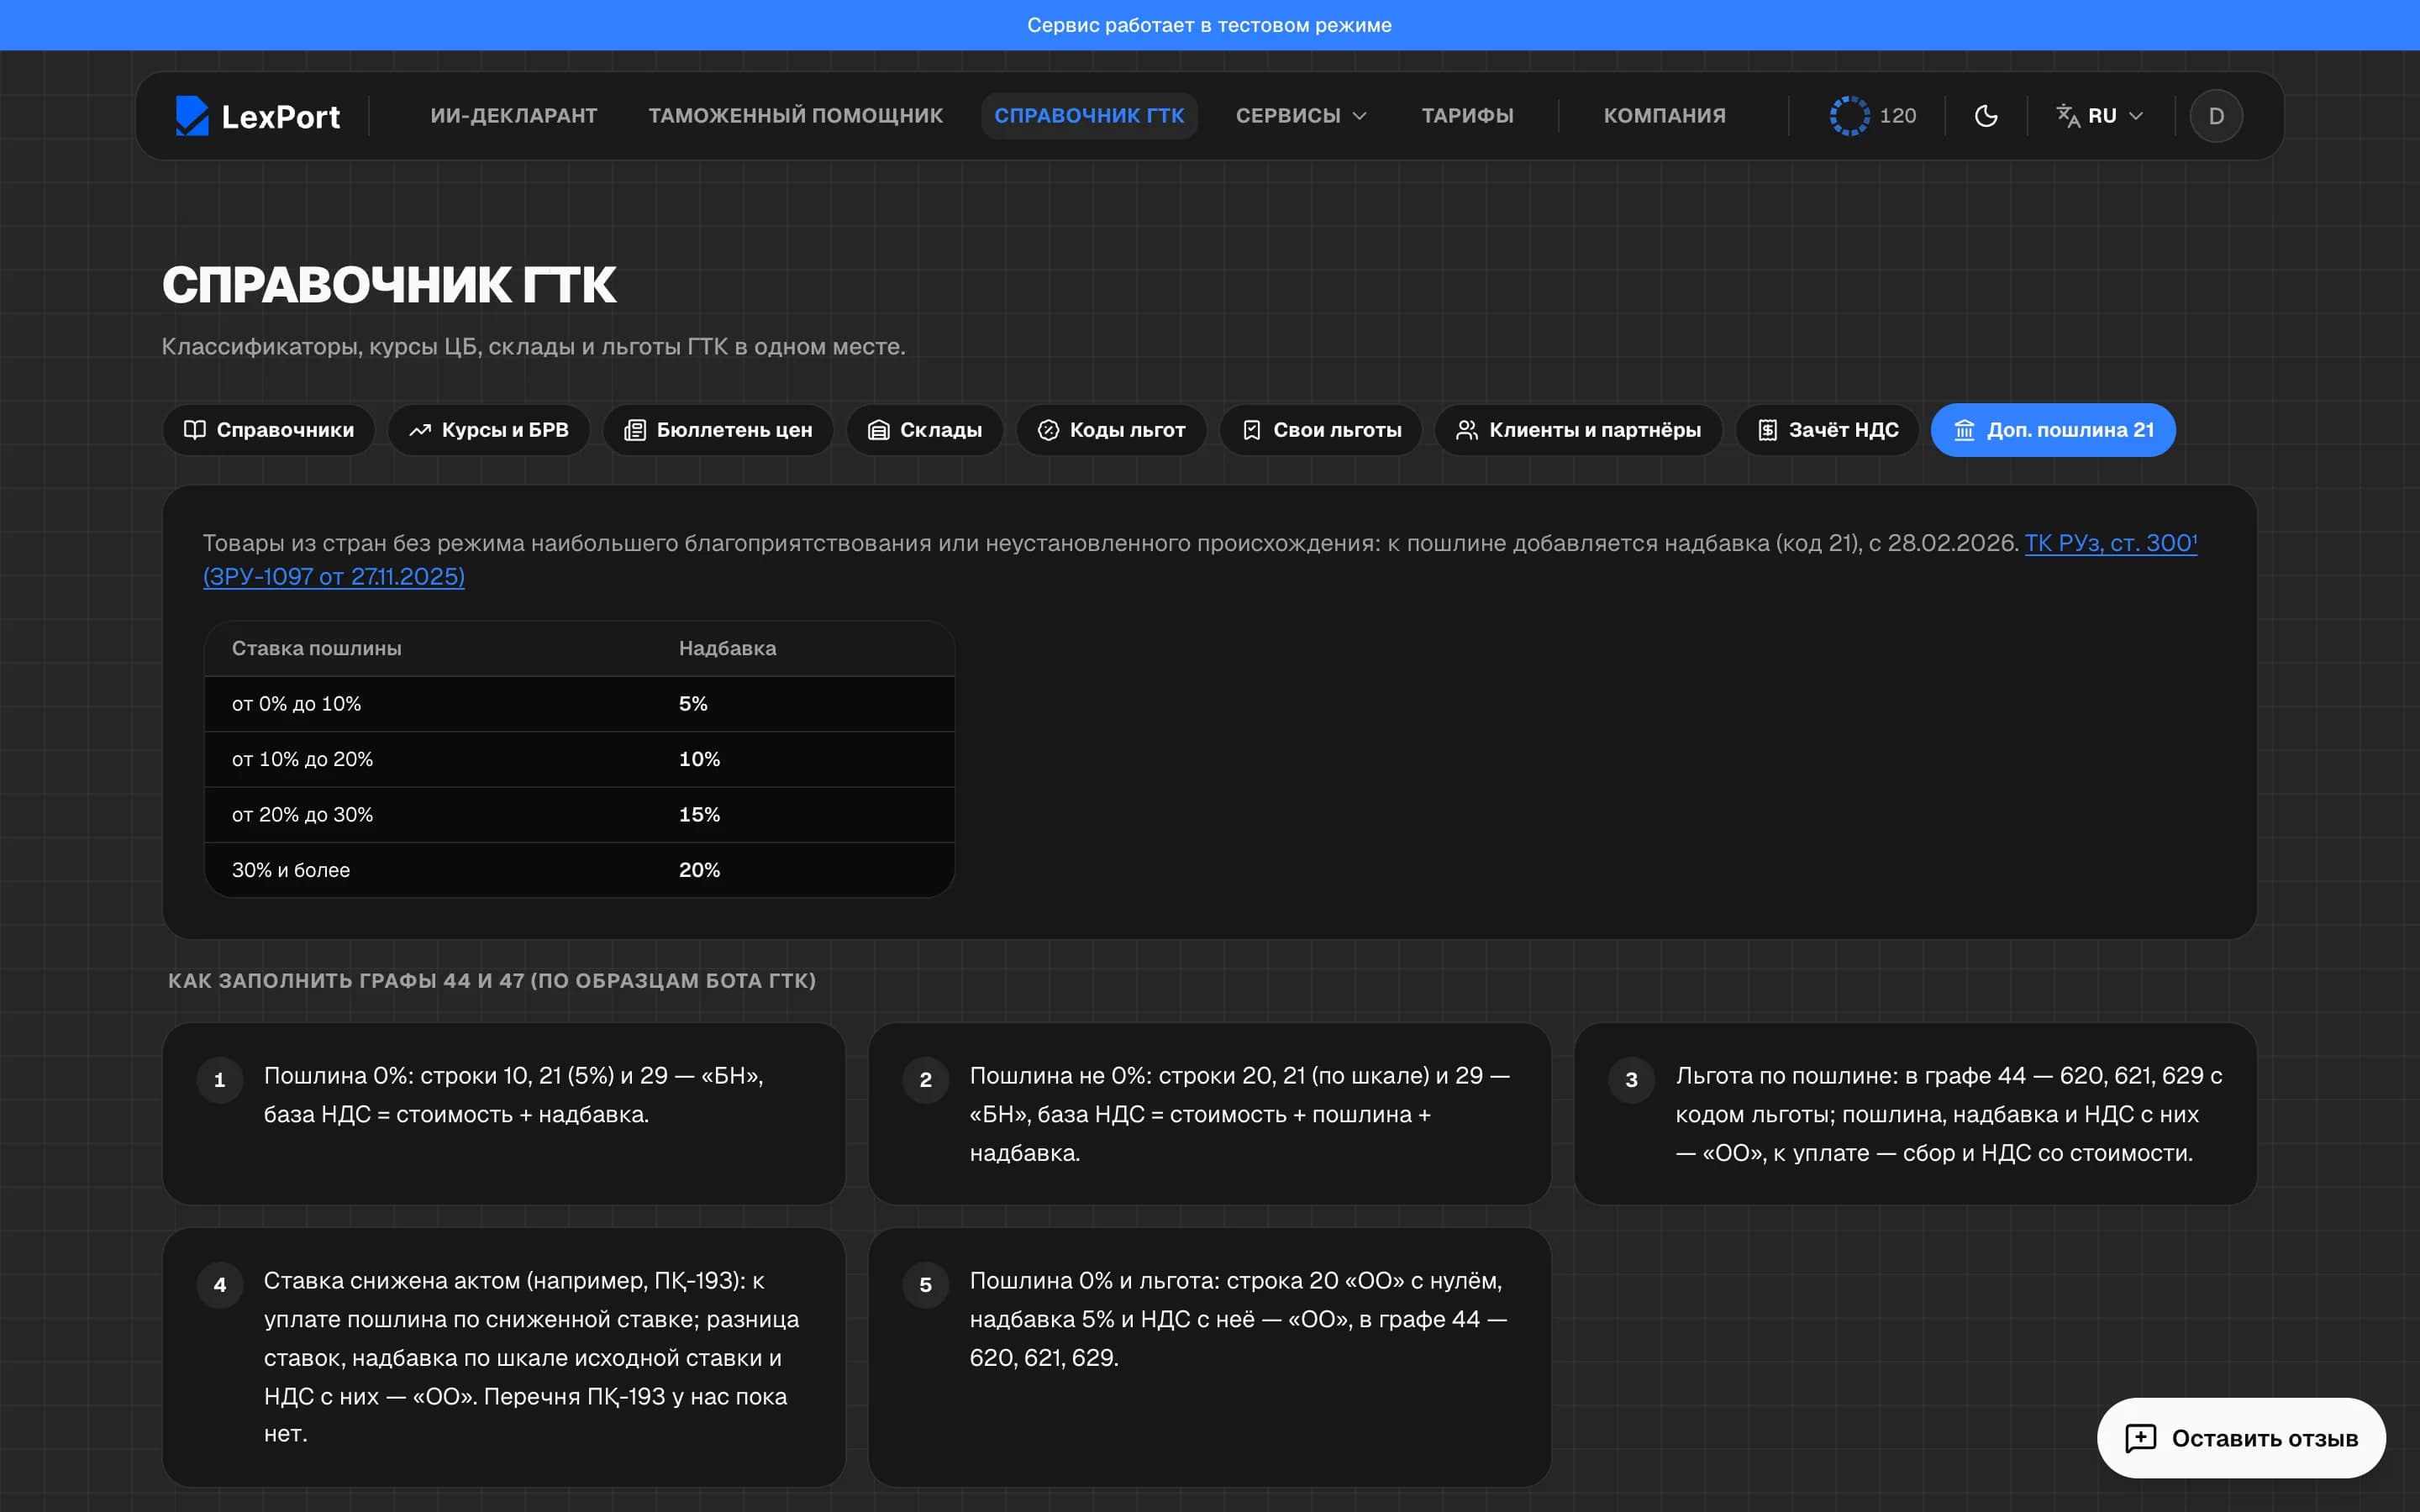
Task: Select row от 20% до 30%
Action: 579,815
